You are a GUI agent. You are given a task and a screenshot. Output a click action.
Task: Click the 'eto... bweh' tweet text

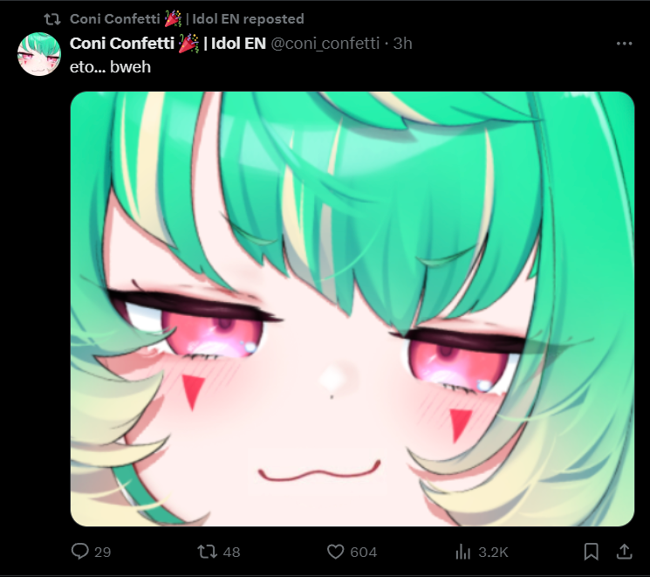pyautogui.click(x=110, y=67)
